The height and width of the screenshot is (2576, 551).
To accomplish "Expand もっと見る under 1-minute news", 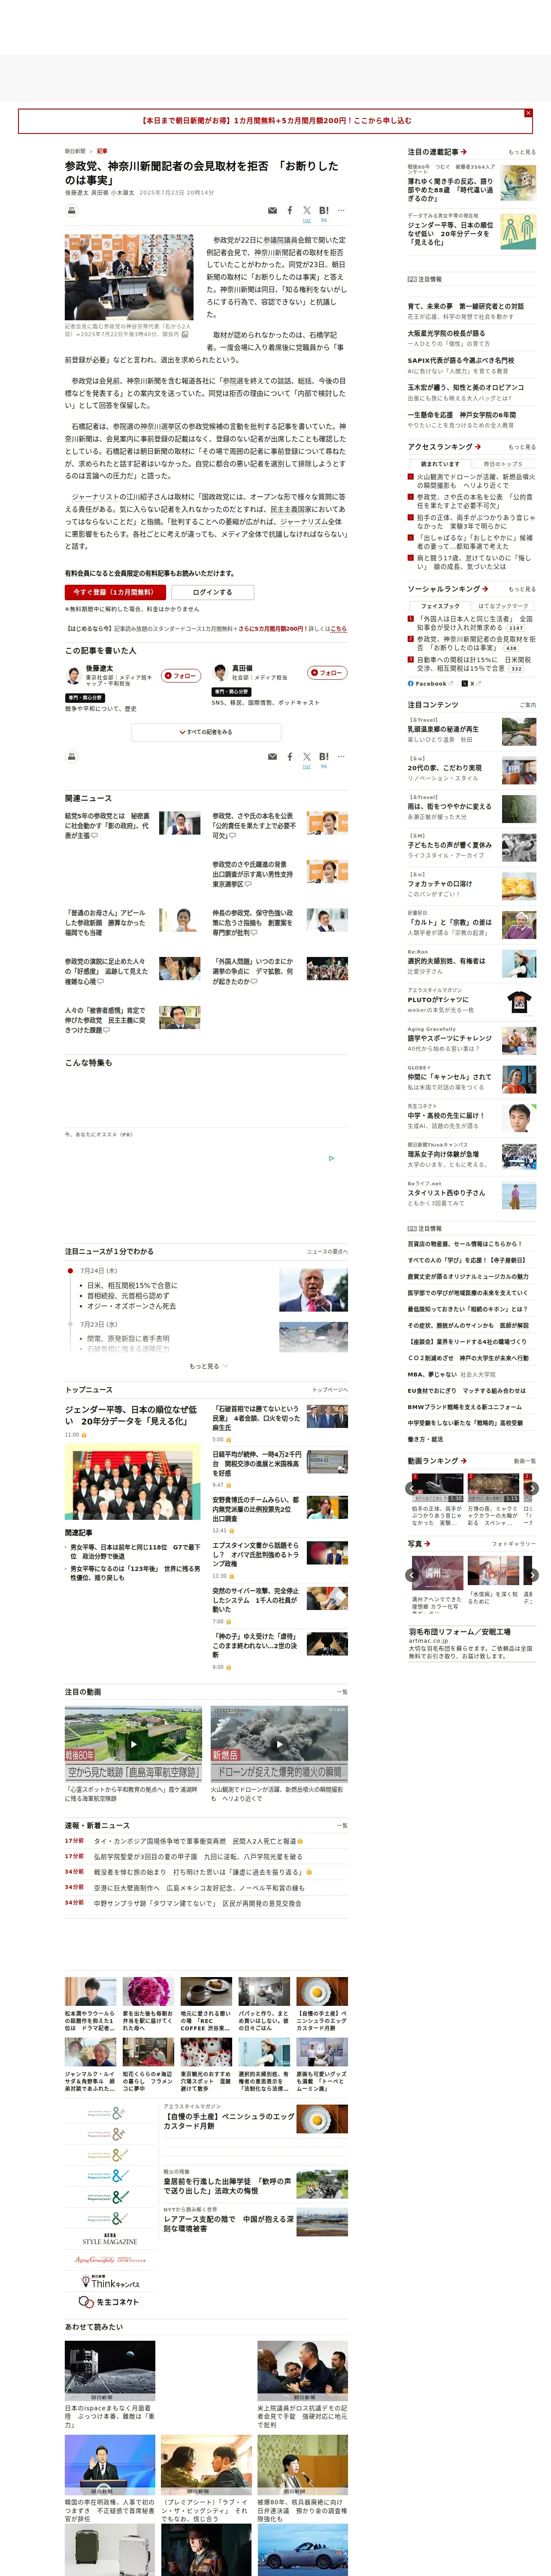I will 208,1366.
